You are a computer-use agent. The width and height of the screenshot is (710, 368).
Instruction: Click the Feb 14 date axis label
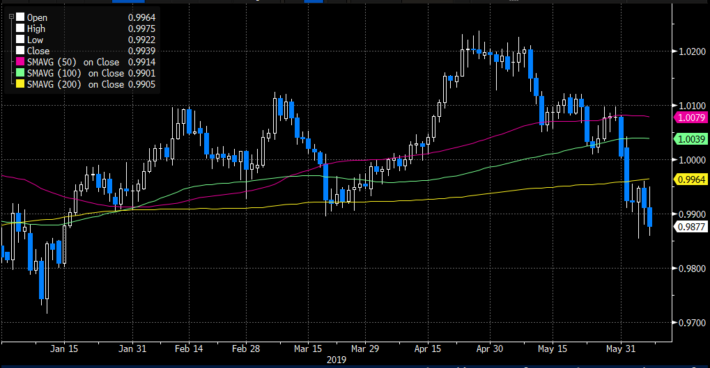[189, 349]
